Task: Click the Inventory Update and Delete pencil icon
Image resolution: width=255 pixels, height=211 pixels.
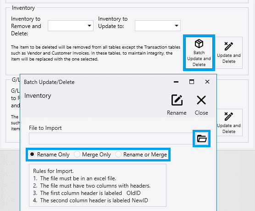Action: tap(229, 46)
